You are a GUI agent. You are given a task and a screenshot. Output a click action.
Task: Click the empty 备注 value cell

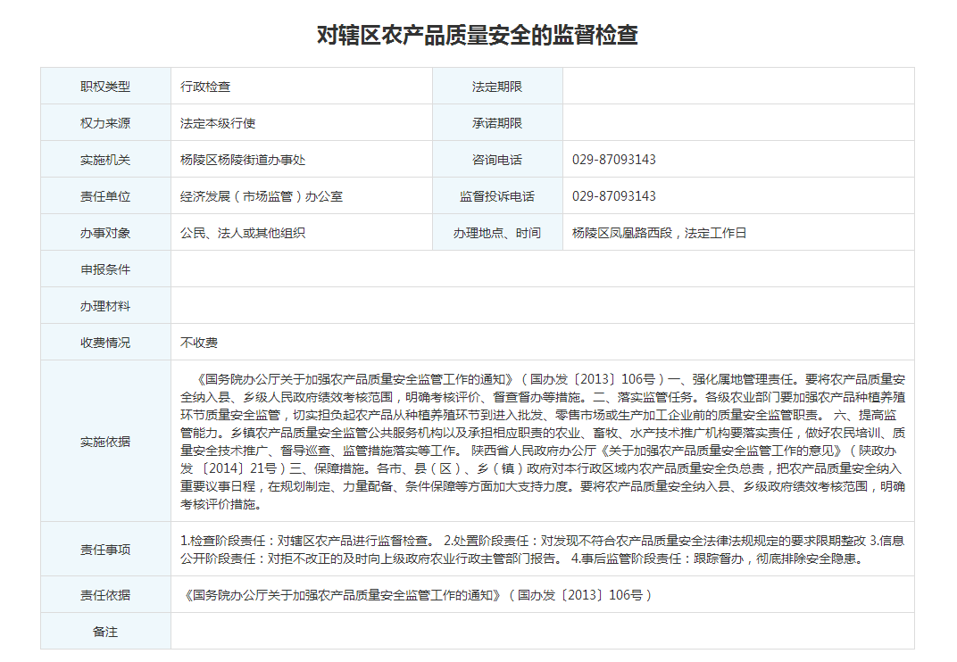(x=542, y=632)
